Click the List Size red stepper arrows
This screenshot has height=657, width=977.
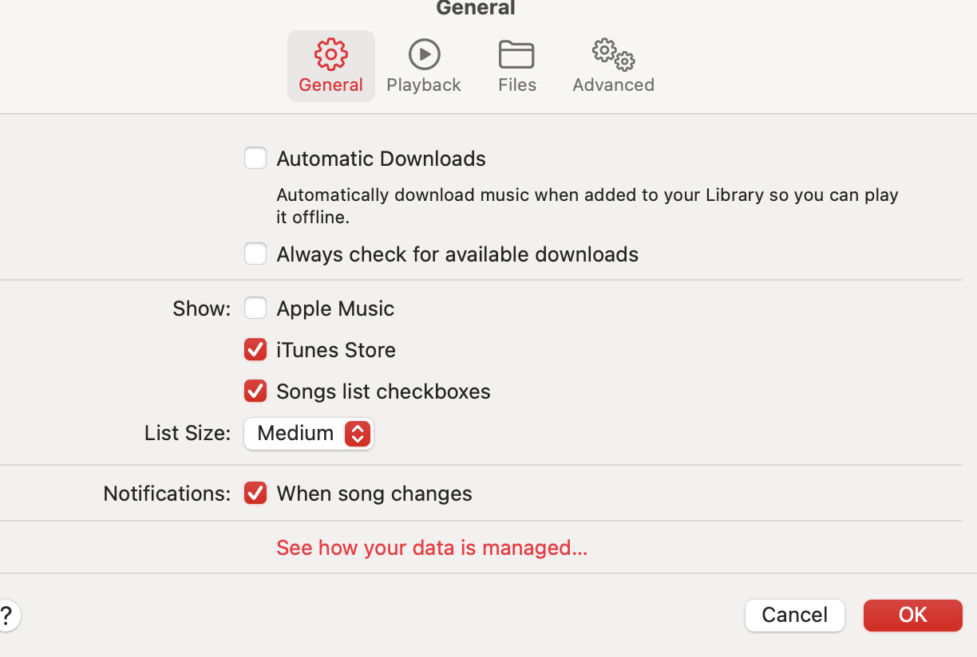357,433
